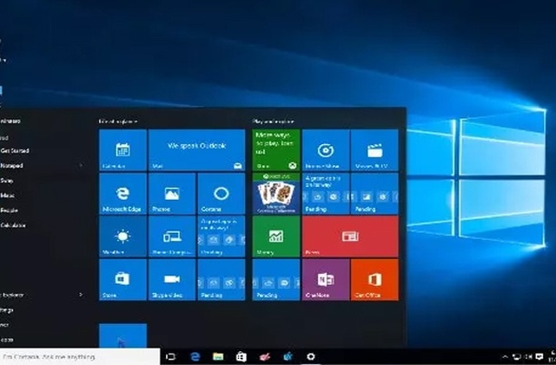Launch the Skype video tile

(172, 280)
